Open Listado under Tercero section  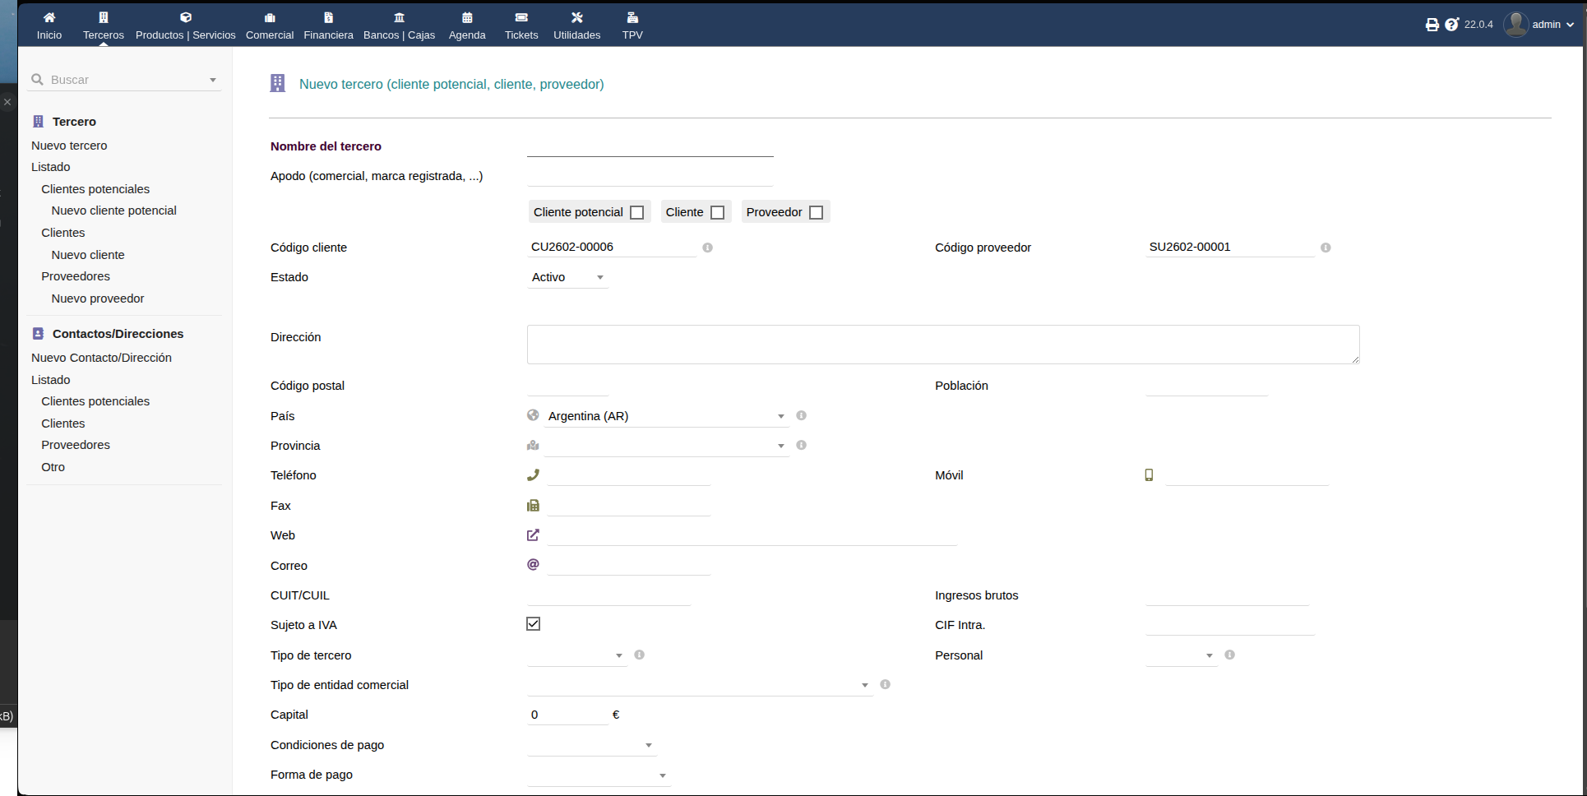point(51,167)
